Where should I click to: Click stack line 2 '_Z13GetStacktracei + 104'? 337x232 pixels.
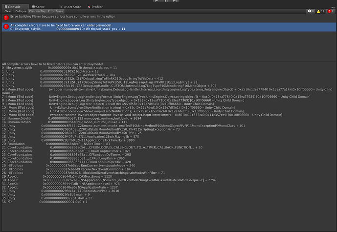(58, 75)
